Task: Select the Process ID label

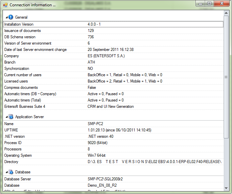Action: click(13, 143)
